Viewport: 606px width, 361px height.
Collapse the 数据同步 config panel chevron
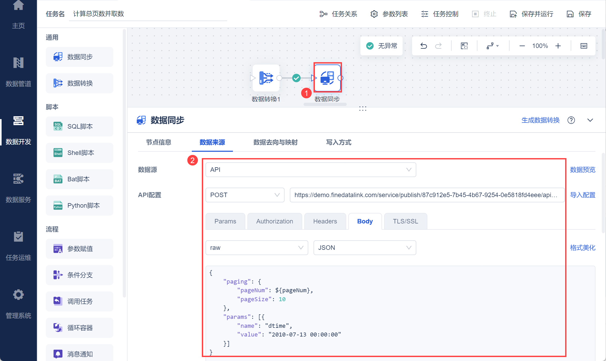coord(590,120)
